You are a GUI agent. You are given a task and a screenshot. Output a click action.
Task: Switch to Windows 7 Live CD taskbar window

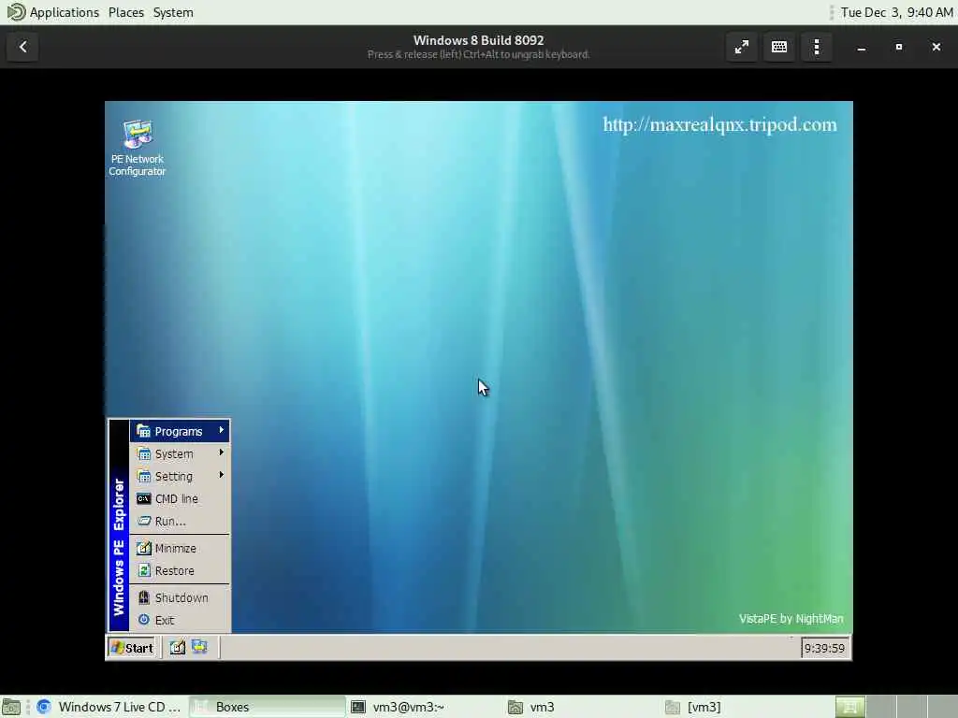pos(109,707)
